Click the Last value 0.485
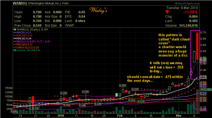The height and width of the screenshot is (118, 212). tap(194, 21)
